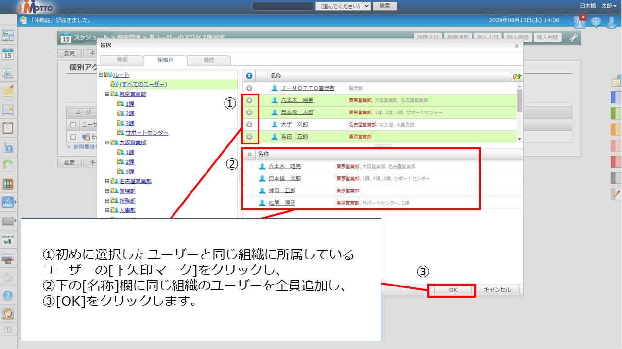
Task: Open the (選んでください) dropdown
Action: tap(343, 6)
